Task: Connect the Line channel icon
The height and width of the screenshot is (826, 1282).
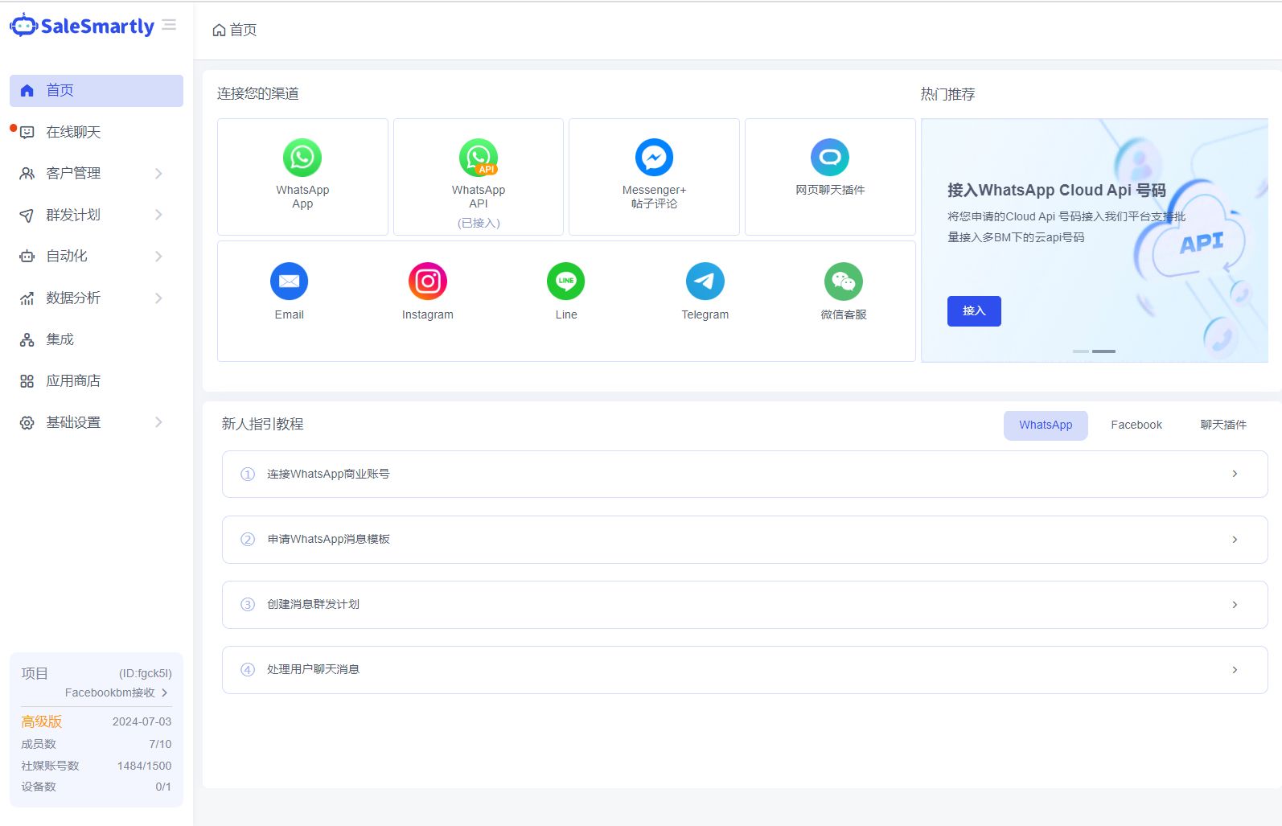Action: coord(566,281)
